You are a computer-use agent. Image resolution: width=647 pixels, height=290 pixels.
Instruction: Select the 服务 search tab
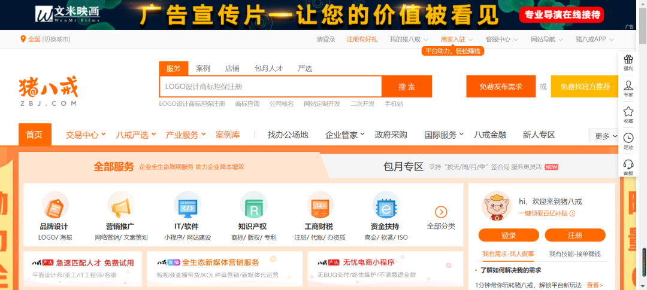click(174, 68)
